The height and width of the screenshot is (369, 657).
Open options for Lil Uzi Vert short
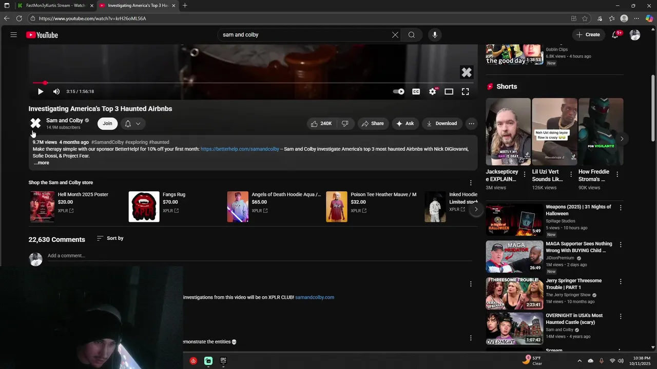[x=571, y=175]
